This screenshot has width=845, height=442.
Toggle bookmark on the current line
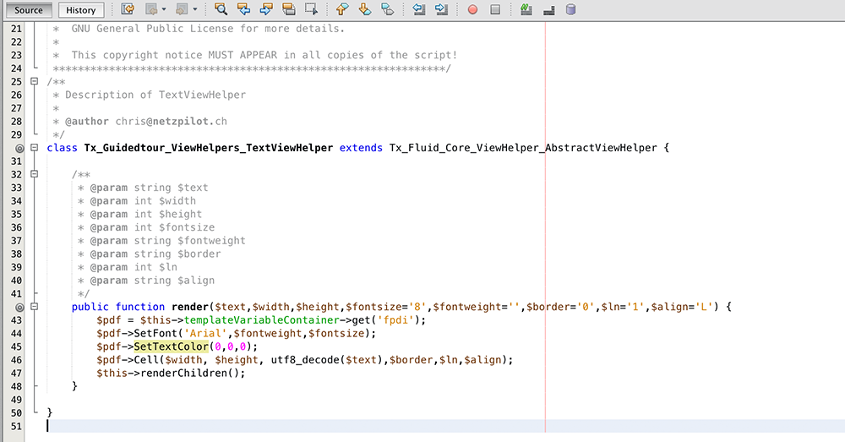tap(388, 10)
